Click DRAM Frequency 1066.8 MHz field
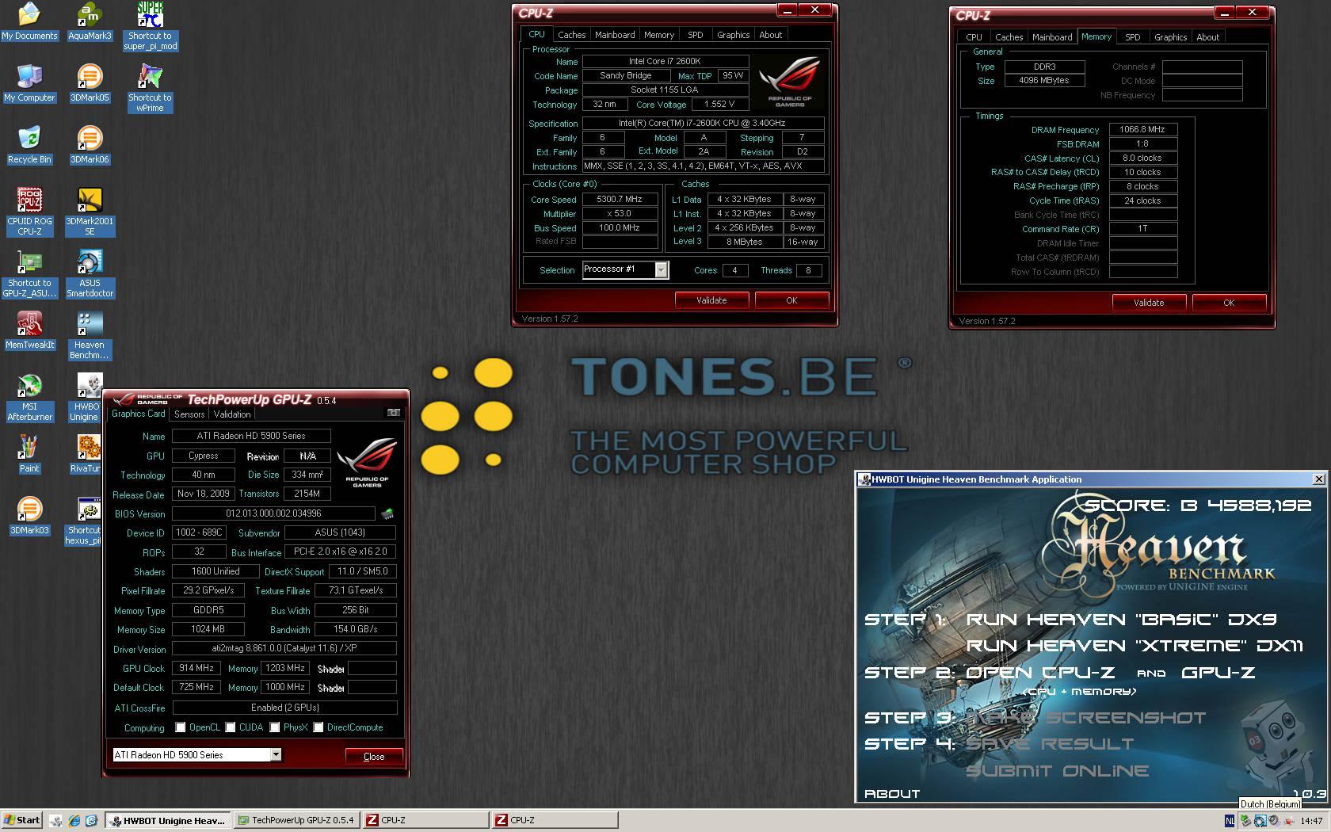This screenshot has width=1331, height=832. tap(1142, 129)
